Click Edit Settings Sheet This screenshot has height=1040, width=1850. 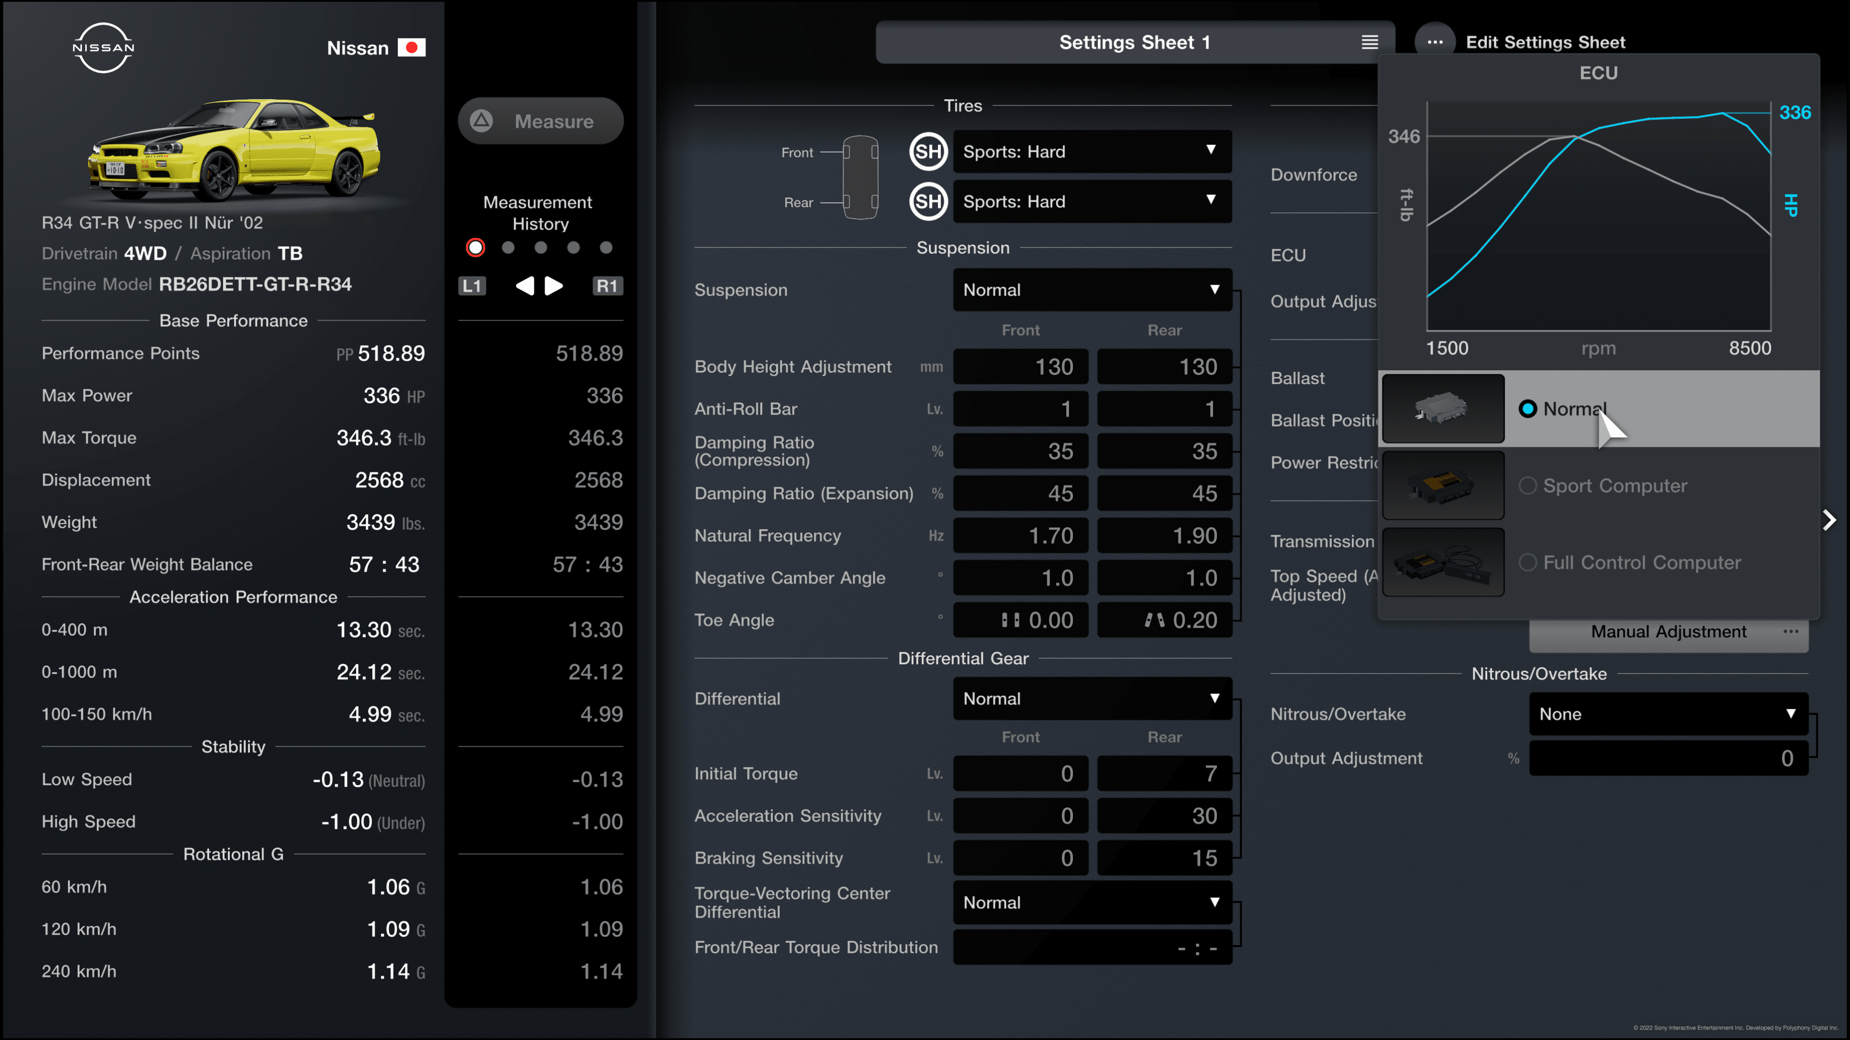coord(1546,42)
